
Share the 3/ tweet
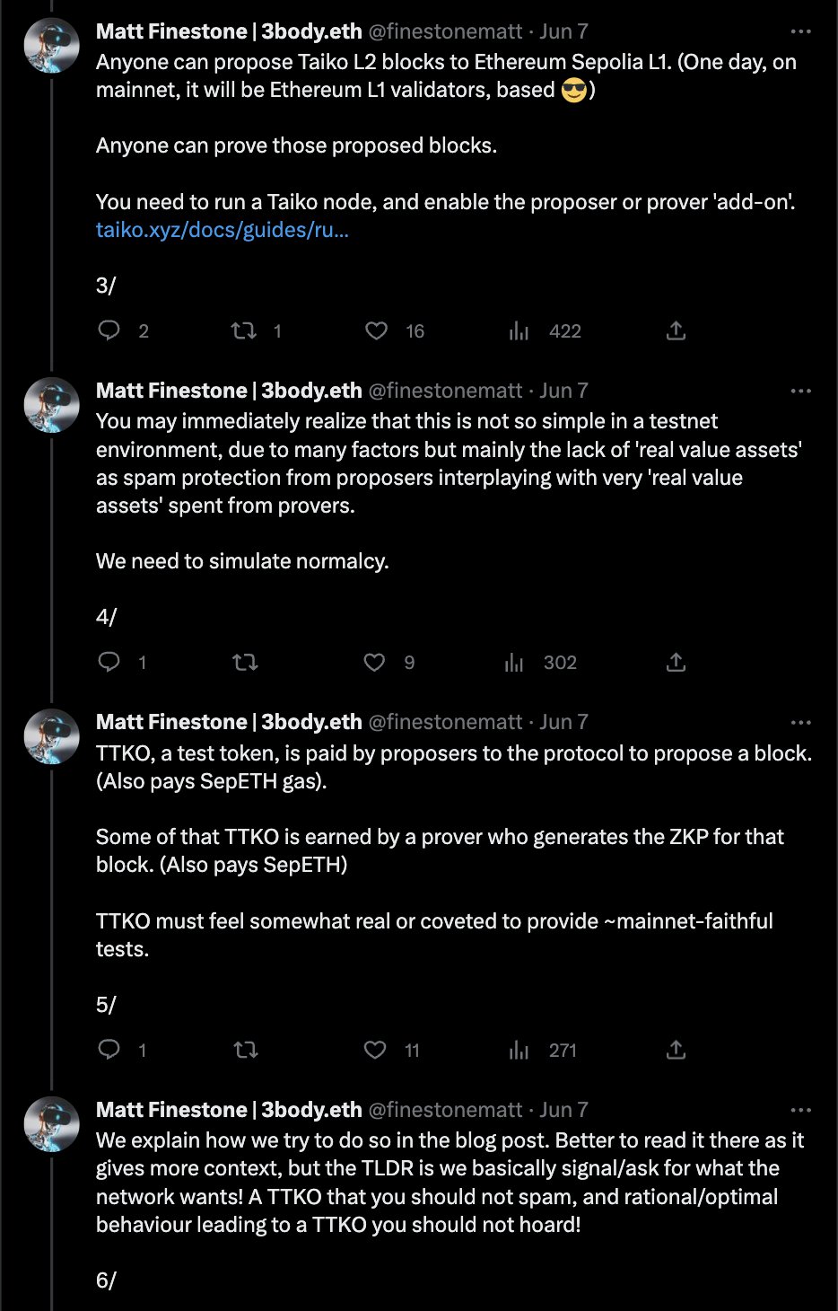click(677, 331)
